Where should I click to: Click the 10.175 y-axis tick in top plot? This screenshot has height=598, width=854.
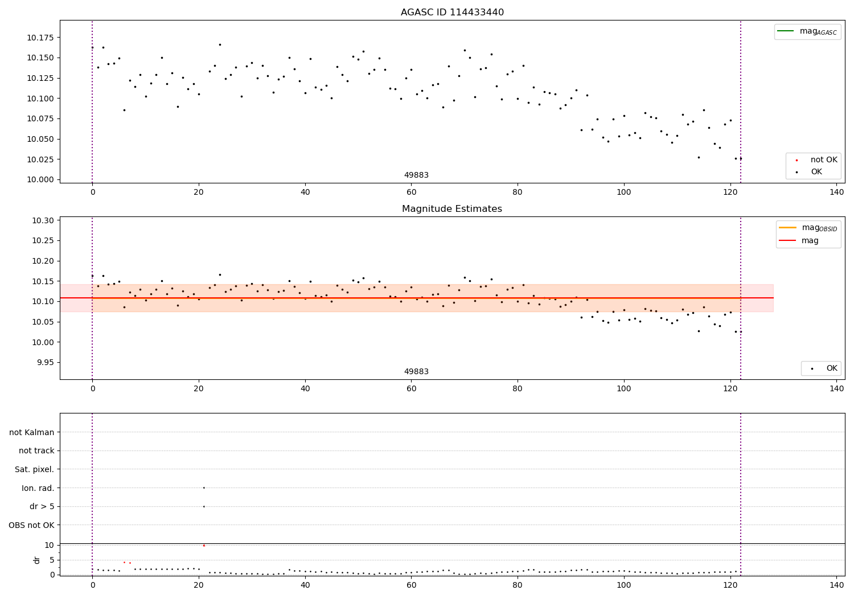[x=40, y=38]
